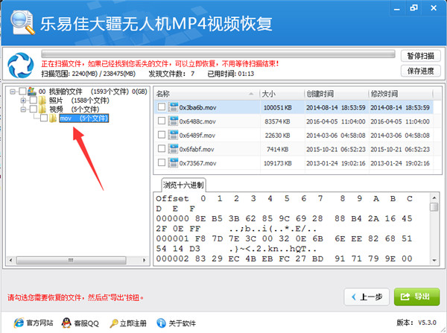Check the box for 0x6488c.mov
This screenshot has width=447, height=333.
(x=162, y=121)
